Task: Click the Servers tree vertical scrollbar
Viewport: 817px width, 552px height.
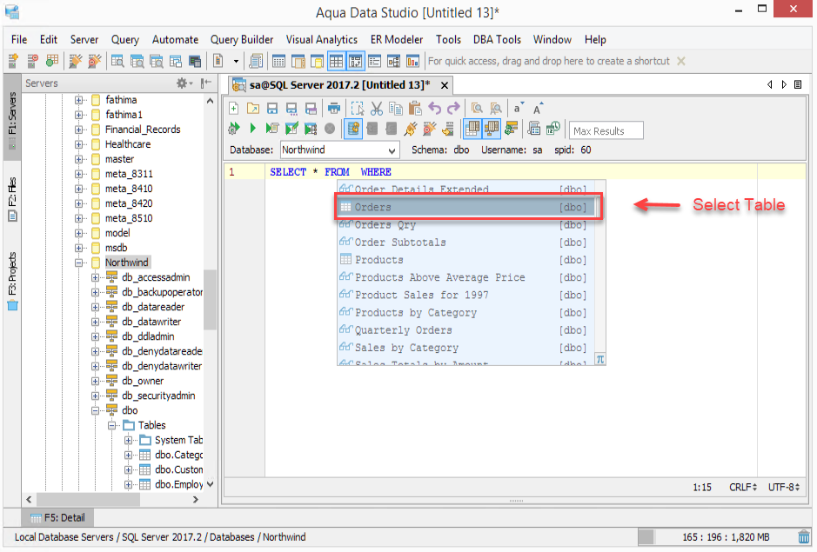Action: 210,299
